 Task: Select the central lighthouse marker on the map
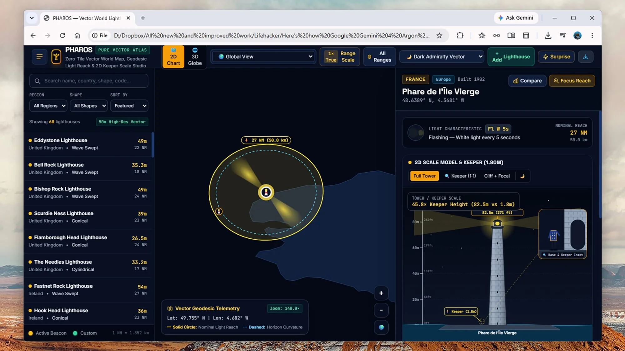266,192
